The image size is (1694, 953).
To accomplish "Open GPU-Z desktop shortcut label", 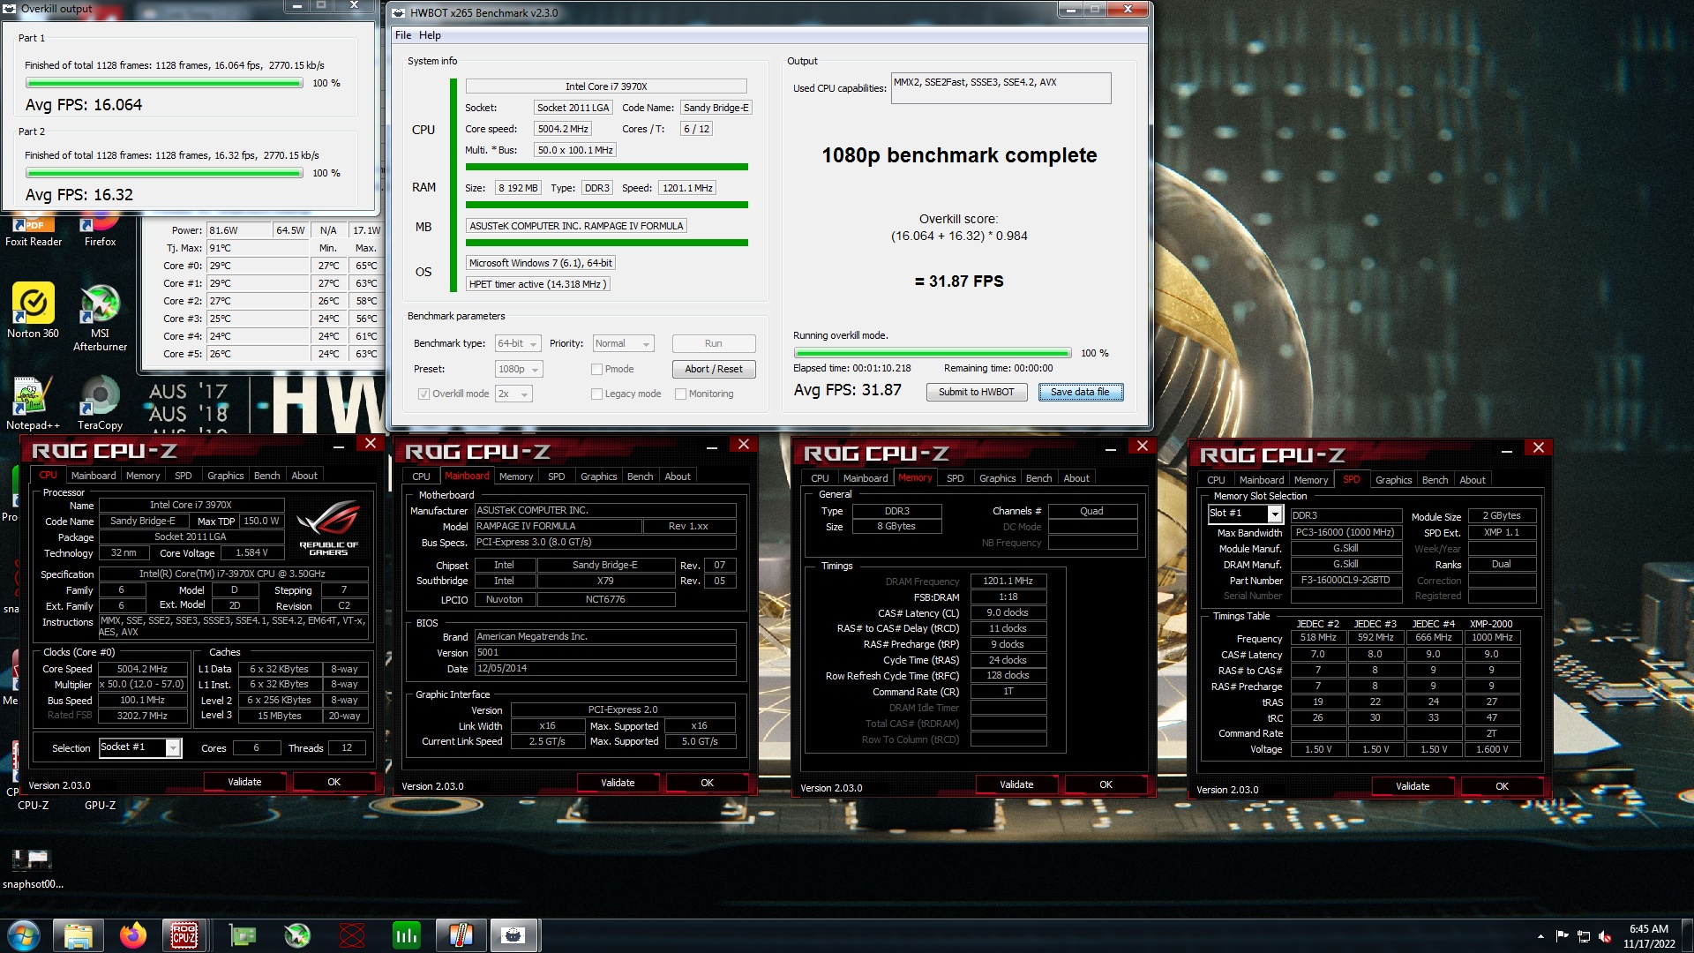I will (x=100, y=805).
